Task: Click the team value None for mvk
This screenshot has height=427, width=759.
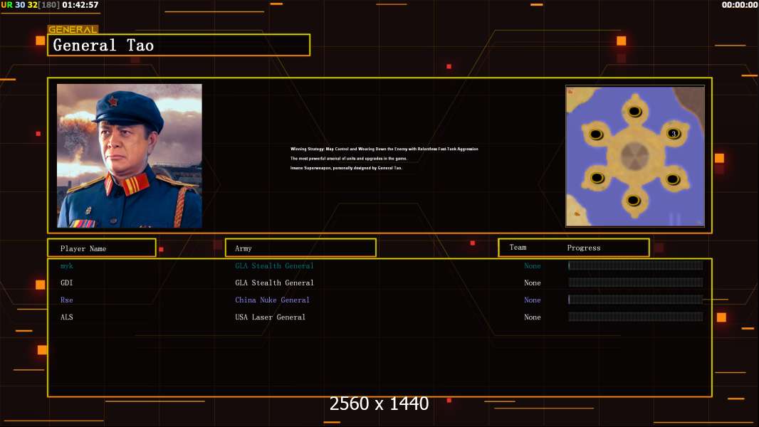Action: [x=532, y=265]
